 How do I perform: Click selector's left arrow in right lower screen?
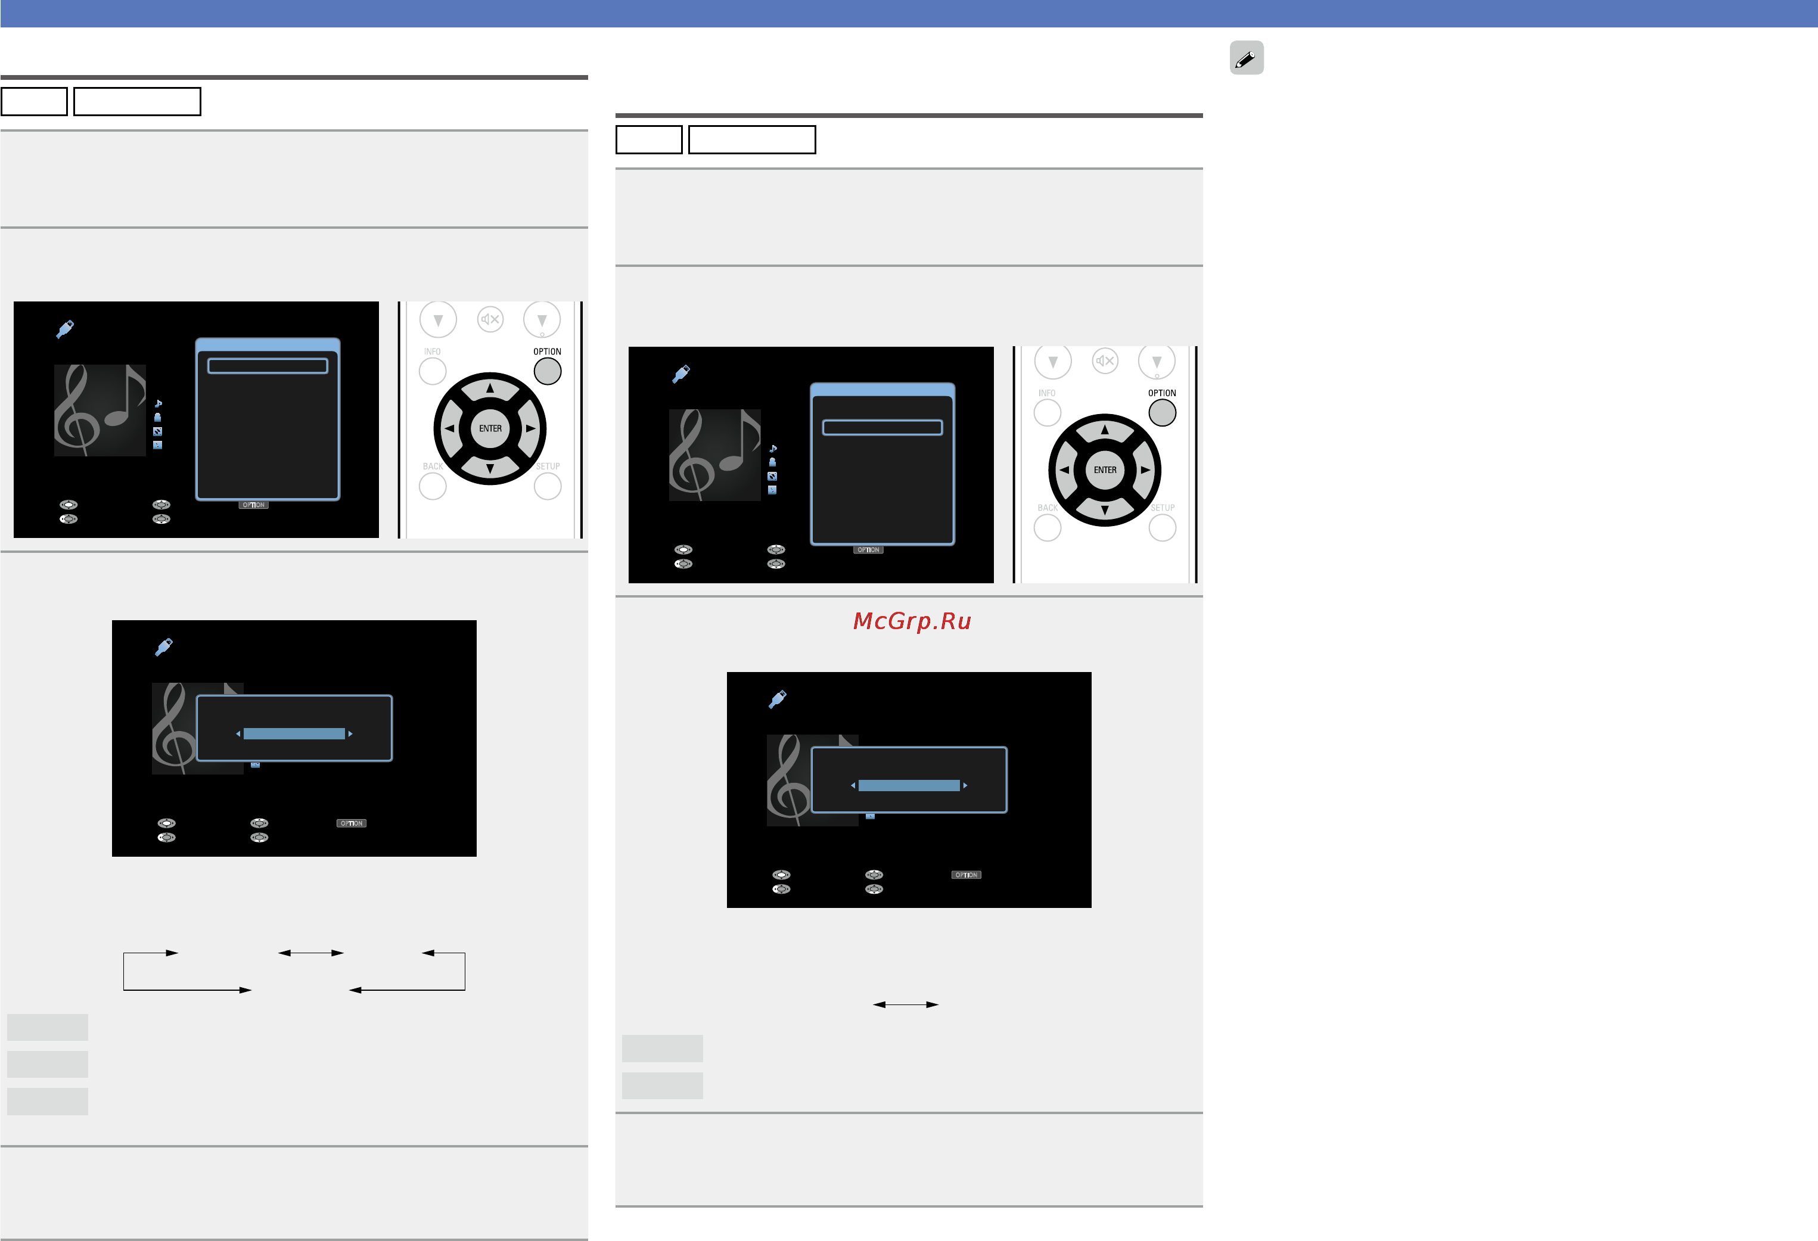click(x=853, y=786)
